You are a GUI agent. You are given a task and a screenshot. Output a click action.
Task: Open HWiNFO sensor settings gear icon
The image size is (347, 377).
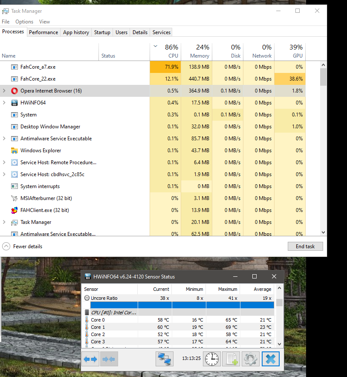[250, 359]
